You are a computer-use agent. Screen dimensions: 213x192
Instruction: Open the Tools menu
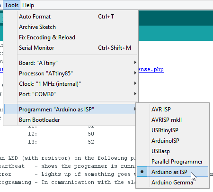[11, 5]
